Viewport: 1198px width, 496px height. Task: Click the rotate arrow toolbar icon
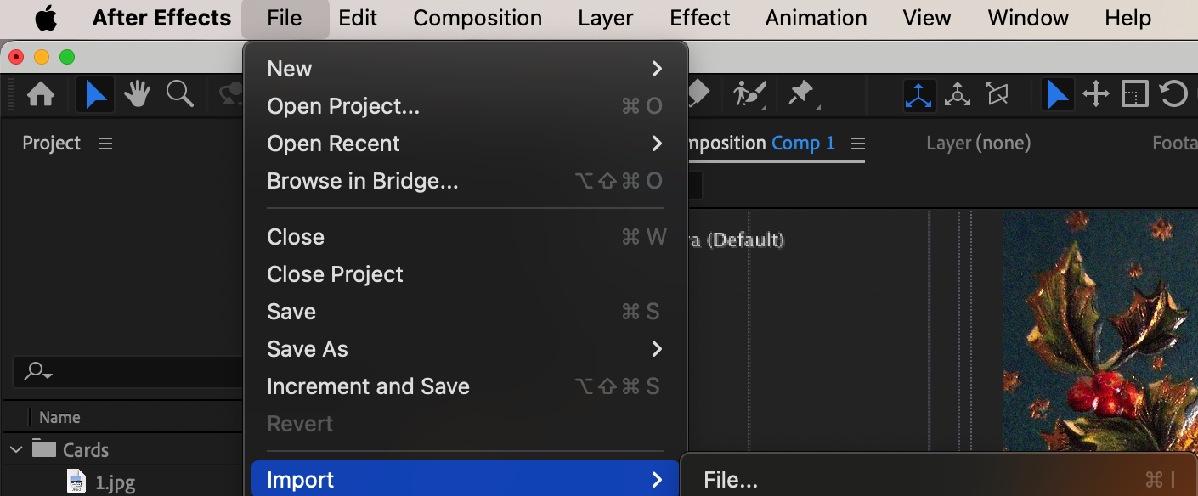tap(1173, 94)
